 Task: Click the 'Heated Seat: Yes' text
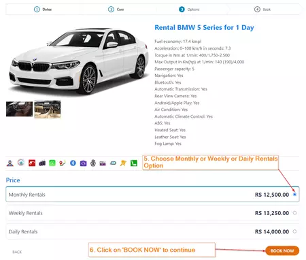tap(170, 130)
